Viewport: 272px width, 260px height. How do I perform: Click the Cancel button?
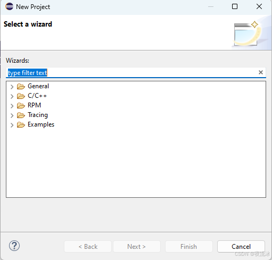pyautogui.click(x=241, y=246)
